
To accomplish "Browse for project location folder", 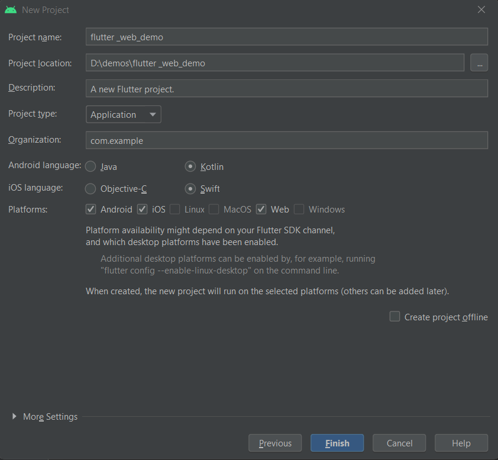I will pyautogui.click(x=479, y=63).
